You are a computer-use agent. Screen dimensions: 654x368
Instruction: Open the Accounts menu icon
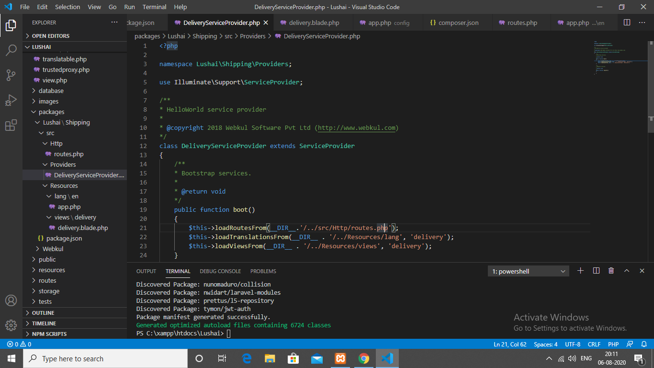11,300
